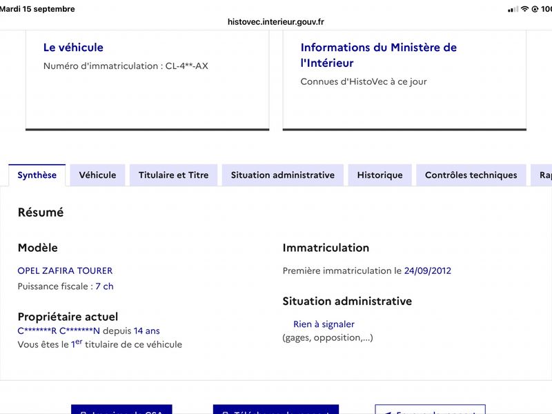Image resolution: width=552 pixels, height=414 pixels.
Task: Select the Situation administrative tab
Action: pos(283,175)
